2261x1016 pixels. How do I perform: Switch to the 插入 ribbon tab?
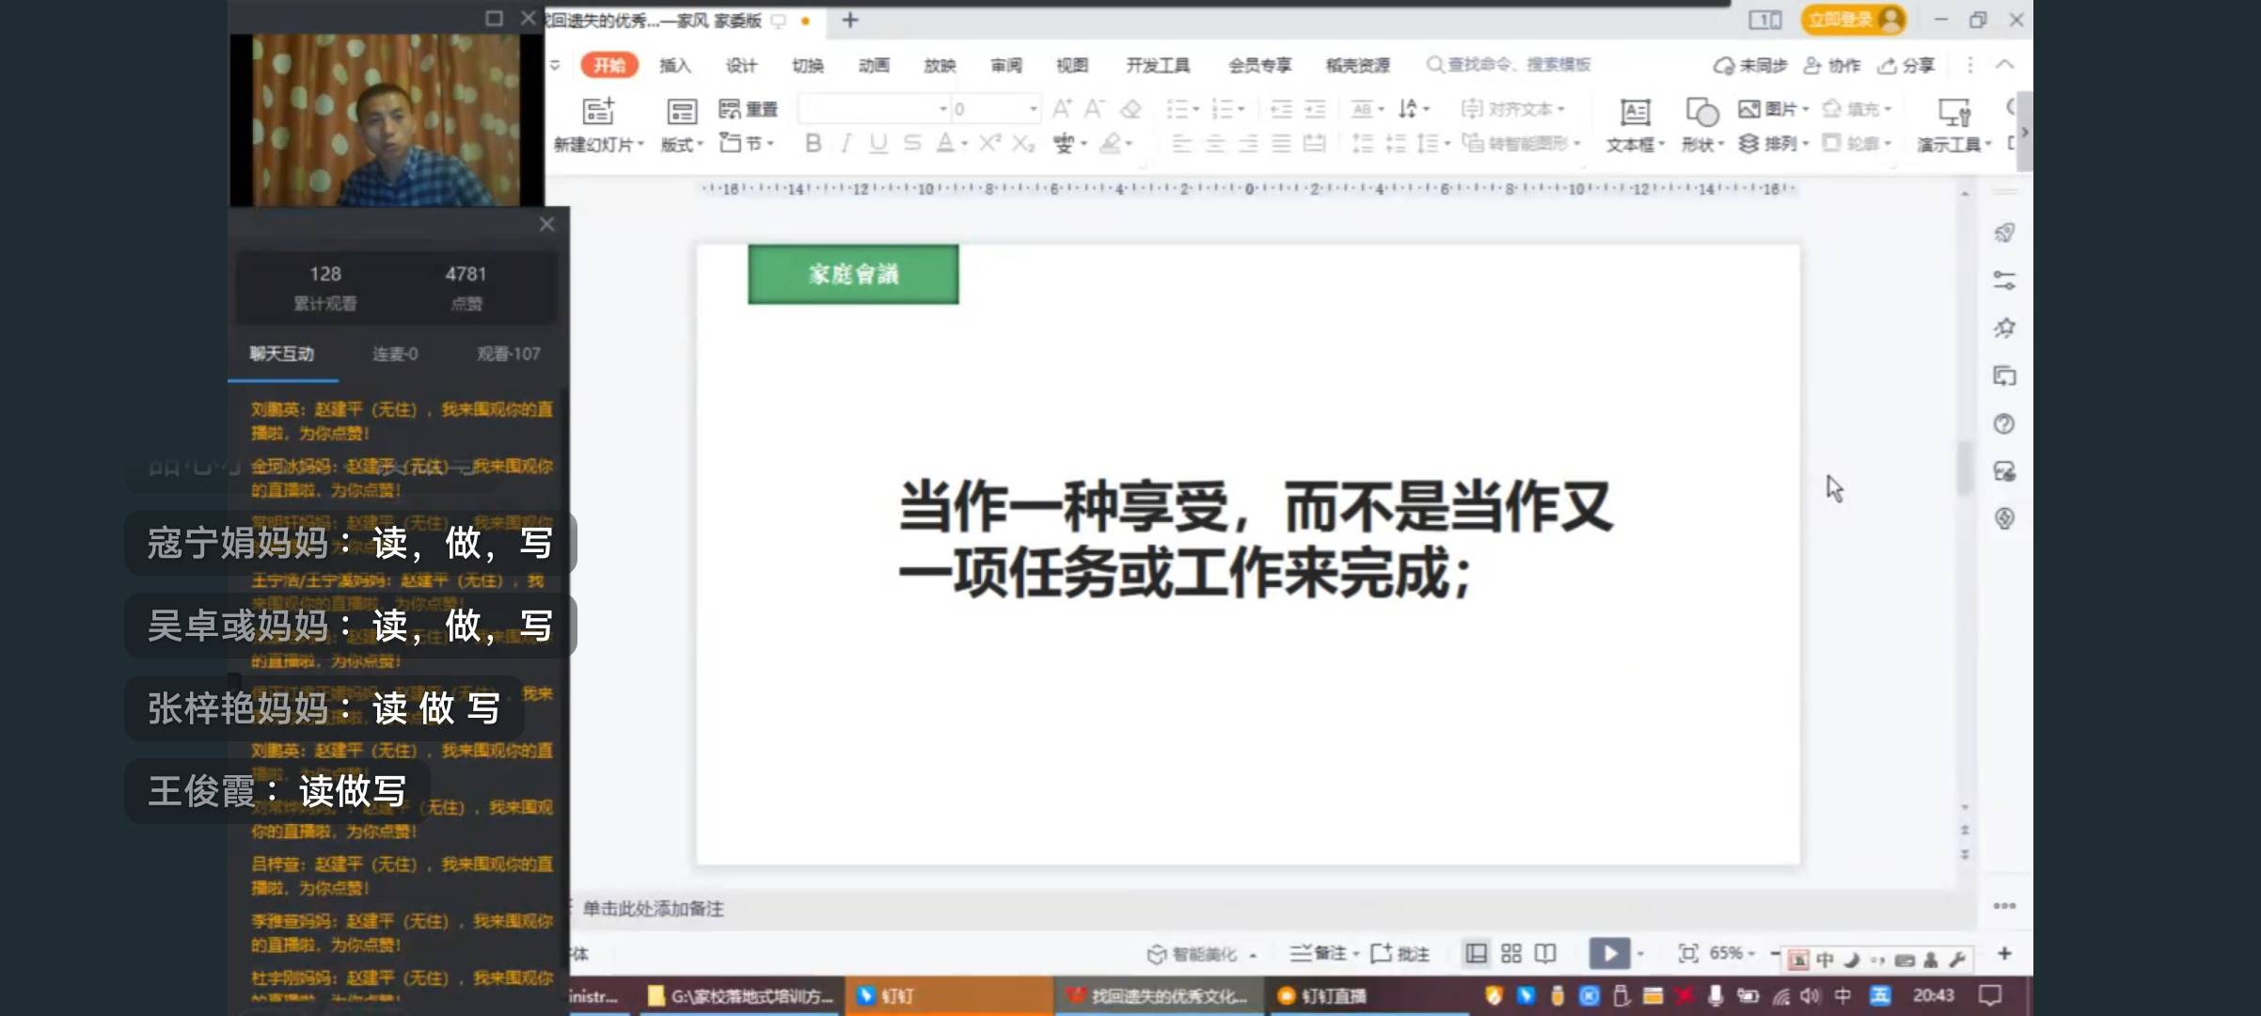(x=675, y=65)
